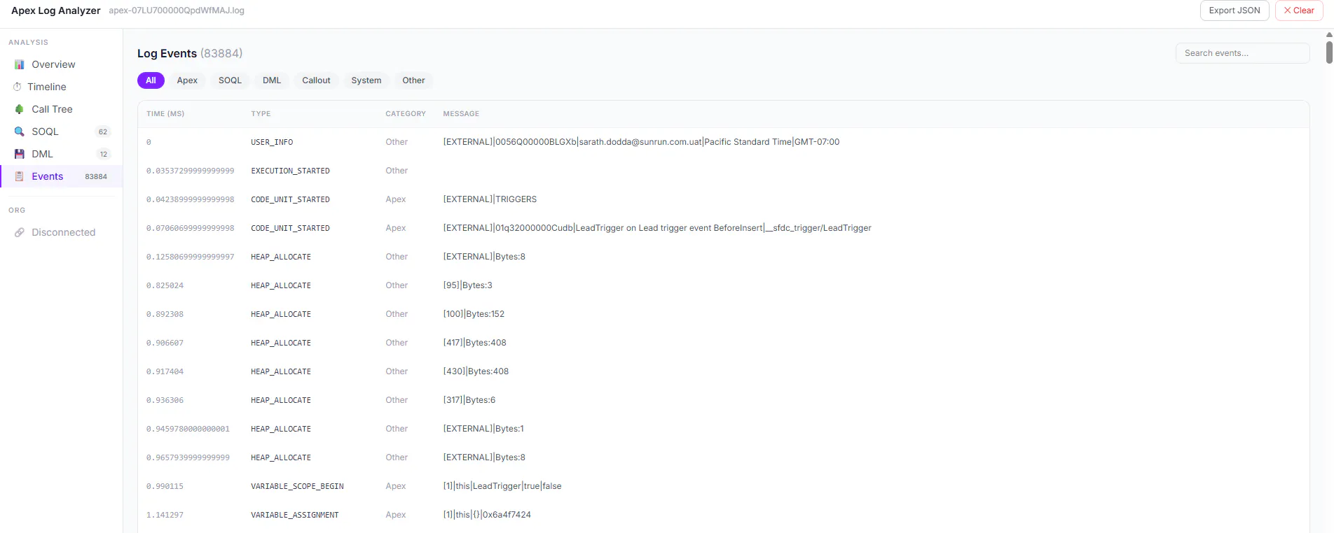Click message [317]|Bytes:6
Screen dimensions: 1334x533
coord(469,400)
